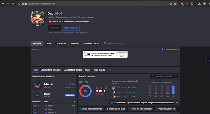Click info icon beside Clasificatoria solo/dúo
The height and width of the screenshot is (114, 210).
pos(53,77)
